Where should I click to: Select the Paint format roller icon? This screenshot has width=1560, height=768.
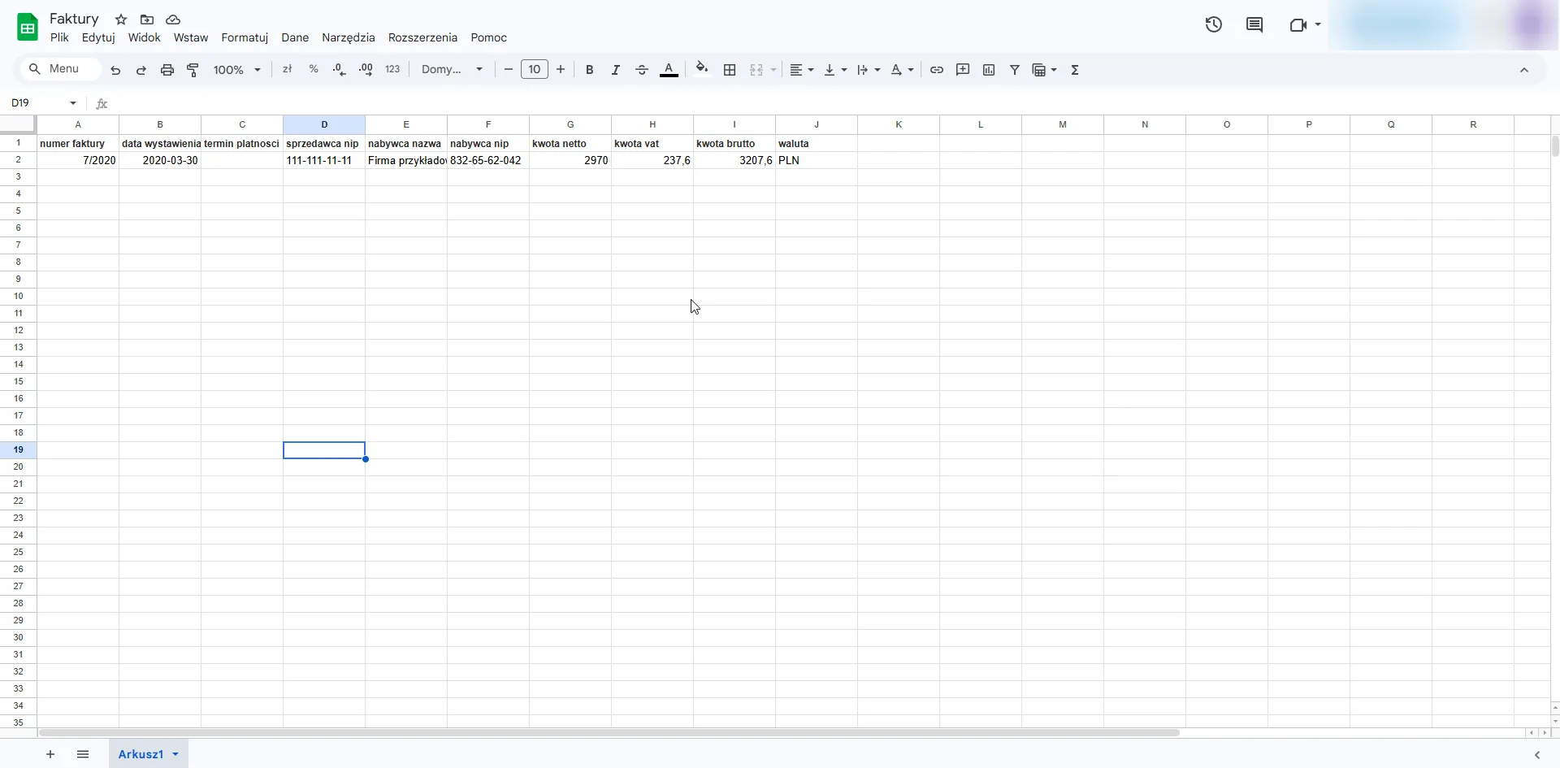point(193,70)
